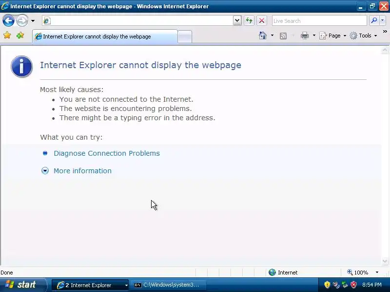Open the Windows start menu
This screenshot has width=390, height=292.
pos(23,285)
